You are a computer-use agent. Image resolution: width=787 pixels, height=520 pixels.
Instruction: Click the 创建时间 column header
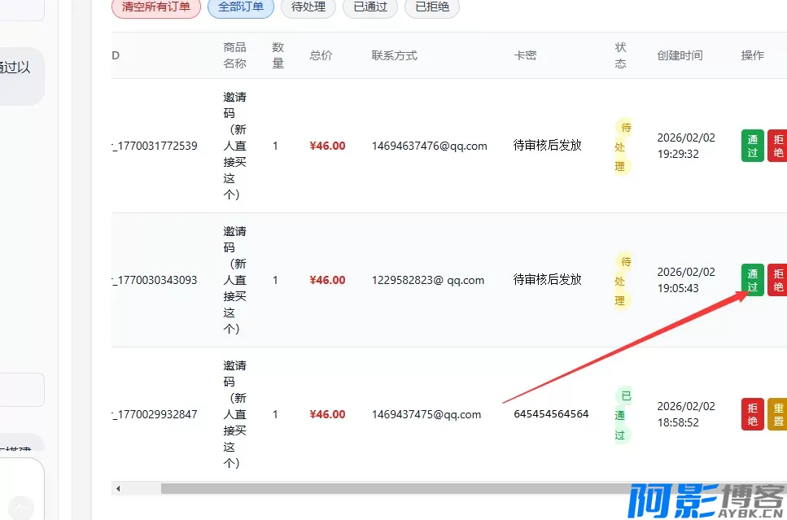click(x=680, y=55)
